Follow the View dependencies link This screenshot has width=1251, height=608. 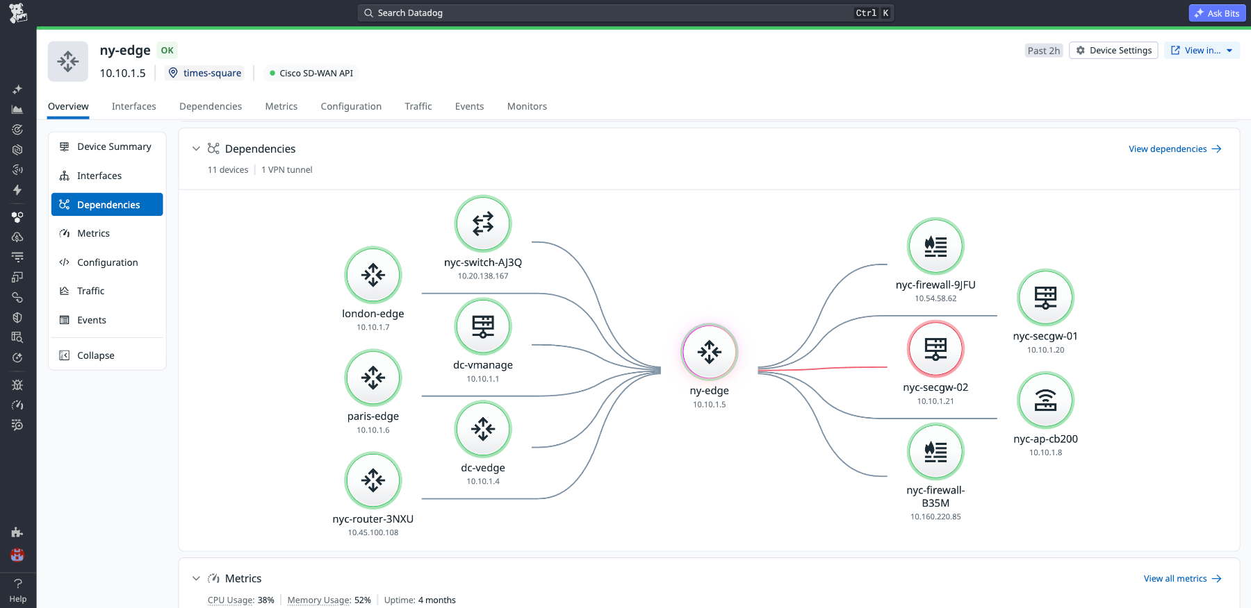pyautogui.click(x=1175, y=149)
